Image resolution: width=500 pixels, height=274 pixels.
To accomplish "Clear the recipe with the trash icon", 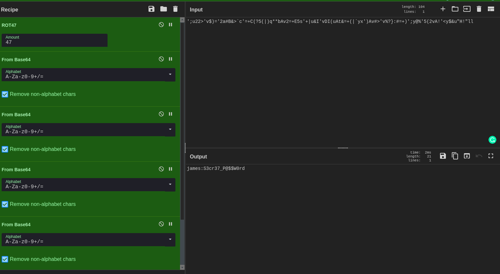I will (x=175, y=9).
